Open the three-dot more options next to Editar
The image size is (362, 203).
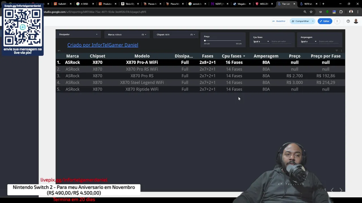tap(337, 21)
